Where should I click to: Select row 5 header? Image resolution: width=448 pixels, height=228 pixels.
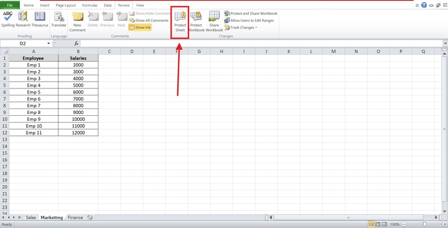click(x=4, y=85)
